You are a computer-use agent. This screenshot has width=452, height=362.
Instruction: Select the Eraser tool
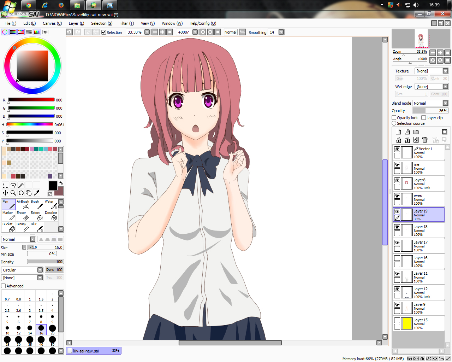pos(23,216)
